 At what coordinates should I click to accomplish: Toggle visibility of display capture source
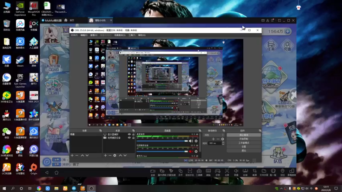point(129,134)
